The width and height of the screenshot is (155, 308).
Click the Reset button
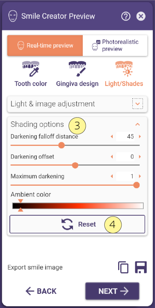point(77,224)
